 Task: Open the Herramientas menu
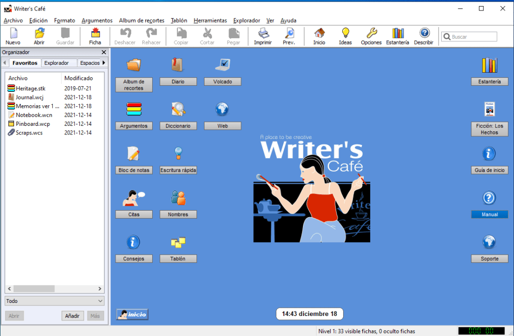point(210,21)
